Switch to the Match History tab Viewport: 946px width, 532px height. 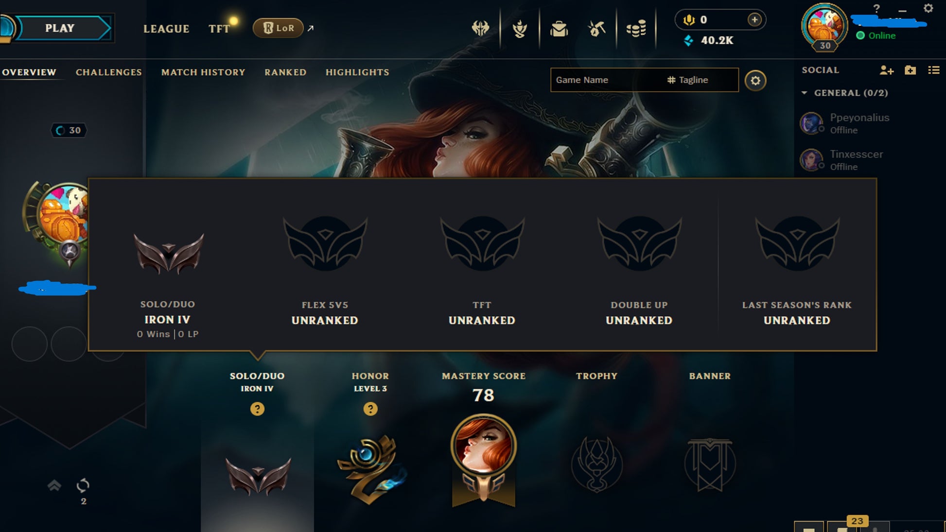(203, 72)
